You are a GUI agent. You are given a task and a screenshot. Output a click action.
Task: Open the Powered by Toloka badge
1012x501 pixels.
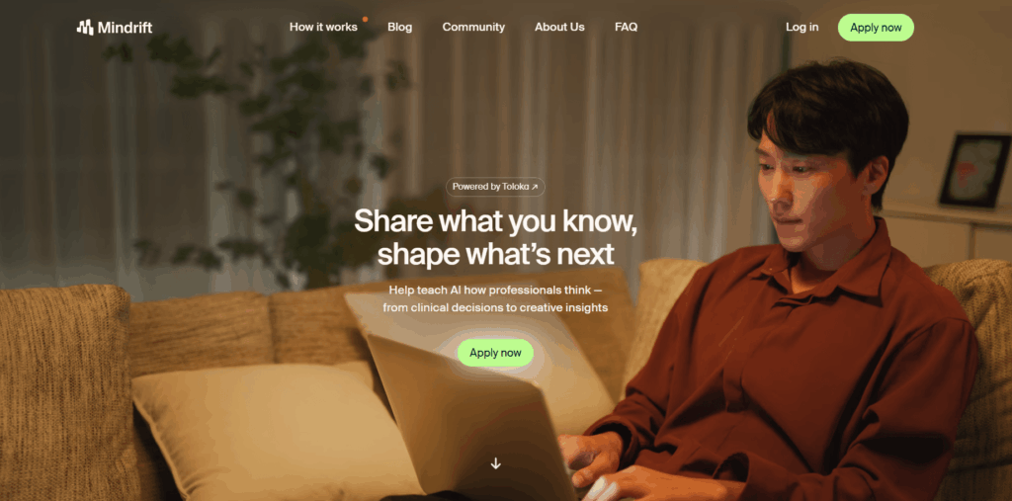(495, 187)
